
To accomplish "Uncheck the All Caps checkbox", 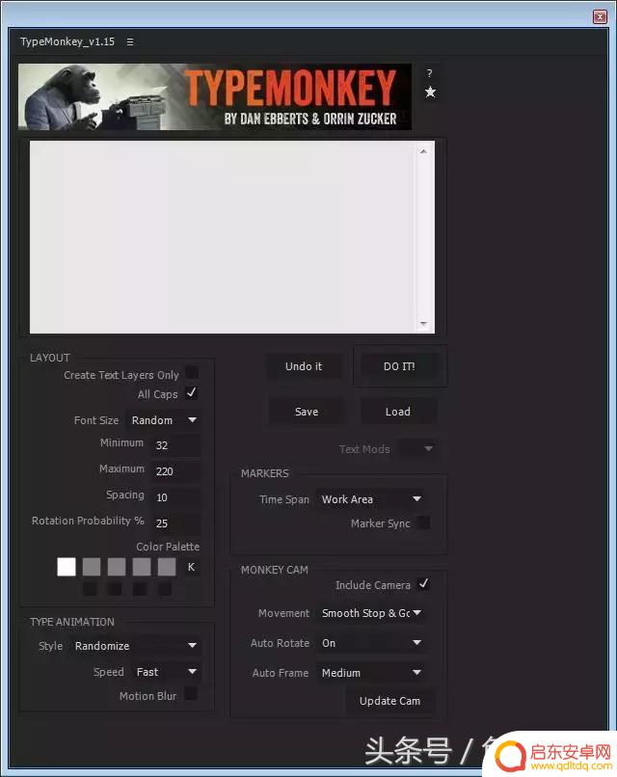I will [x=191, y=393].
